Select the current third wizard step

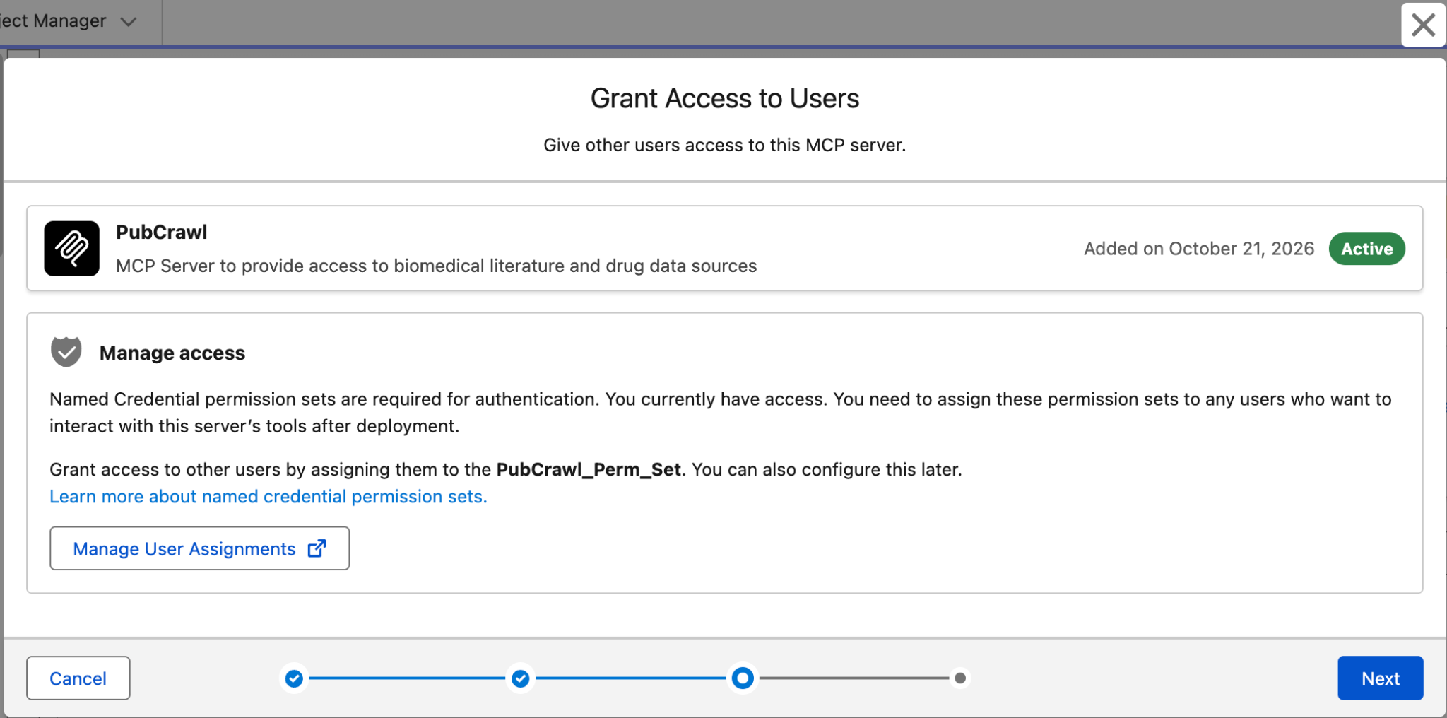point(743,678)
